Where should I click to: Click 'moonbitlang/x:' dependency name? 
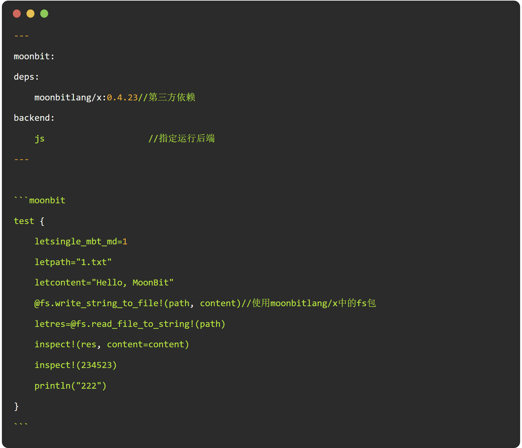tap(71, 98)
